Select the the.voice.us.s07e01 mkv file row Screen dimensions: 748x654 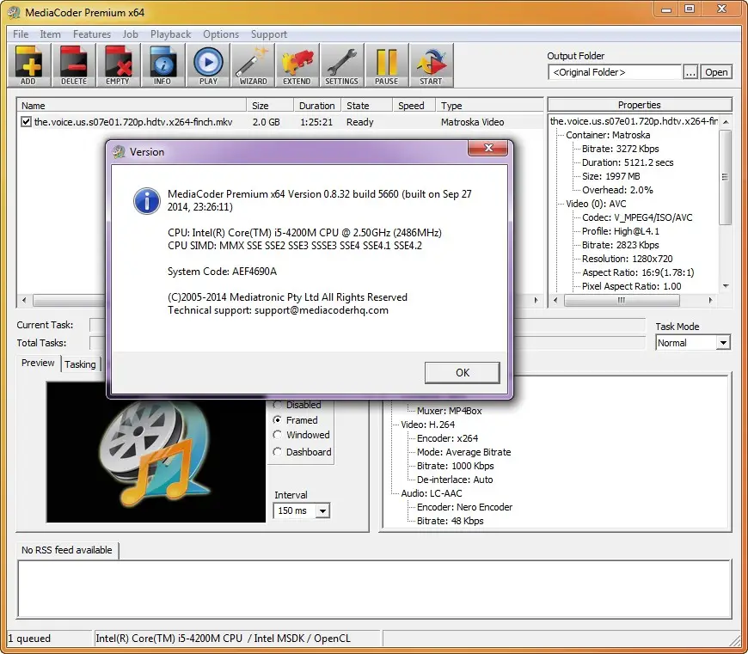[x=280, y=122]
